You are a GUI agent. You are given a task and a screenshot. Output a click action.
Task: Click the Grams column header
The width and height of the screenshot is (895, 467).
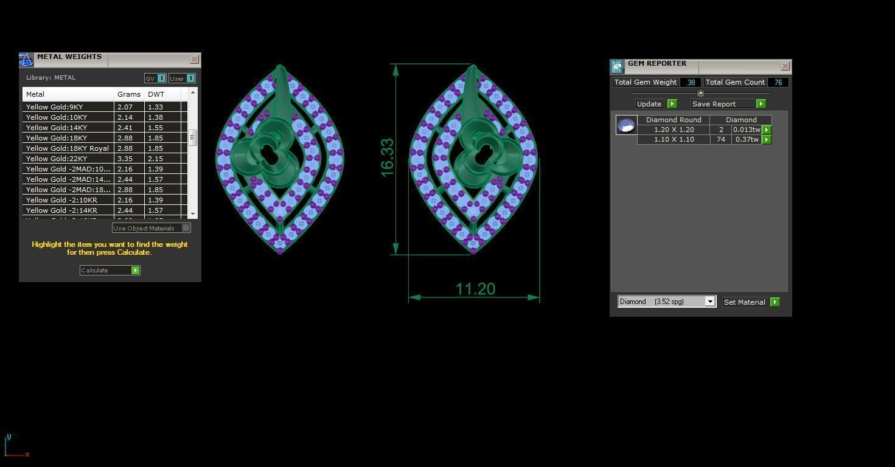129,94
